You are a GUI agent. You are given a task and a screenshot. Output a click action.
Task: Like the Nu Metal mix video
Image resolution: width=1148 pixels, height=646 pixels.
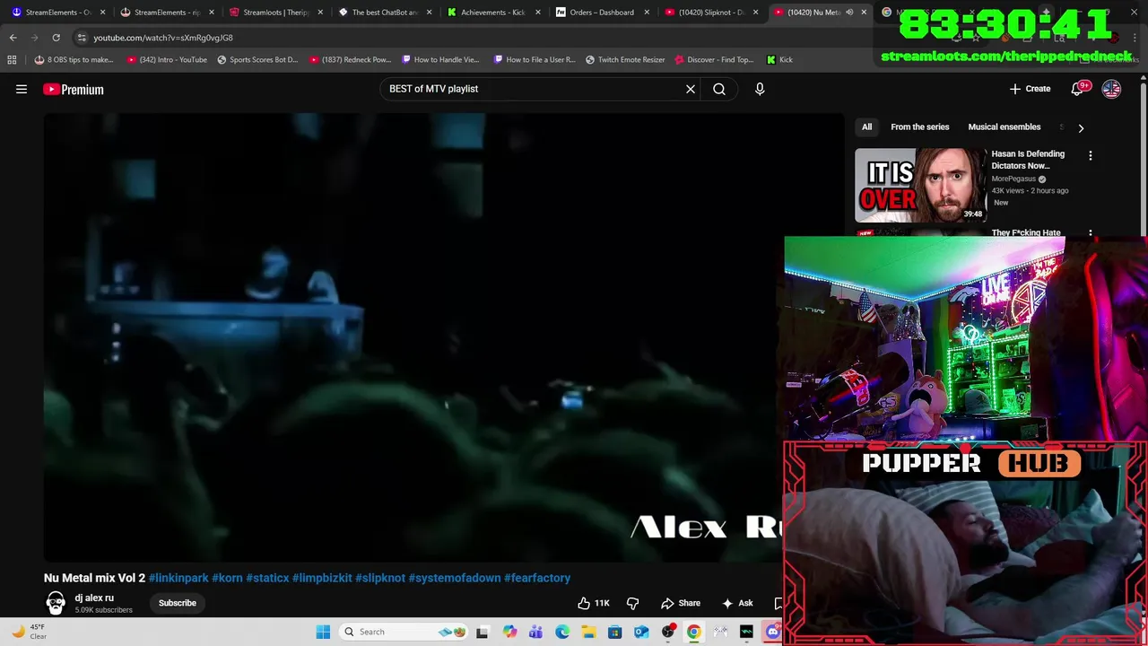[x=594, y=603]
